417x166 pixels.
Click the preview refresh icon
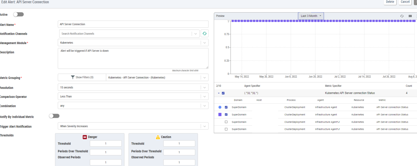point(402,16)
